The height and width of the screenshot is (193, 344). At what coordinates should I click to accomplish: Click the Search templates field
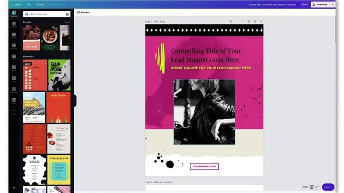[47, 14]
